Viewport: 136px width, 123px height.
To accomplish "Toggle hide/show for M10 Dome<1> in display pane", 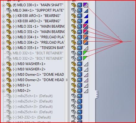I will [x=74, y=75].
